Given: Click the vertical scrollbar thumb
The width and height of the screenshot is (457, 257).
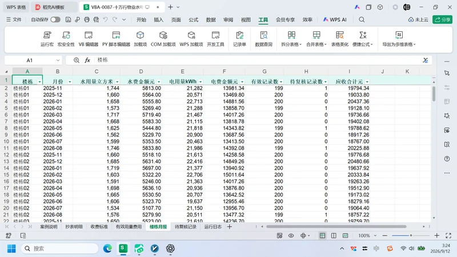Looking at the screenshot, I should click(x=434, y=93).
